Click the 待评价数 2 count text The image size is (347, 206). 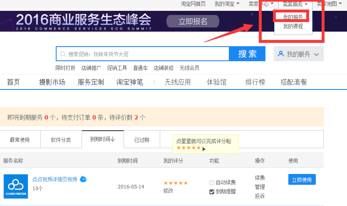tap(127, 117)
